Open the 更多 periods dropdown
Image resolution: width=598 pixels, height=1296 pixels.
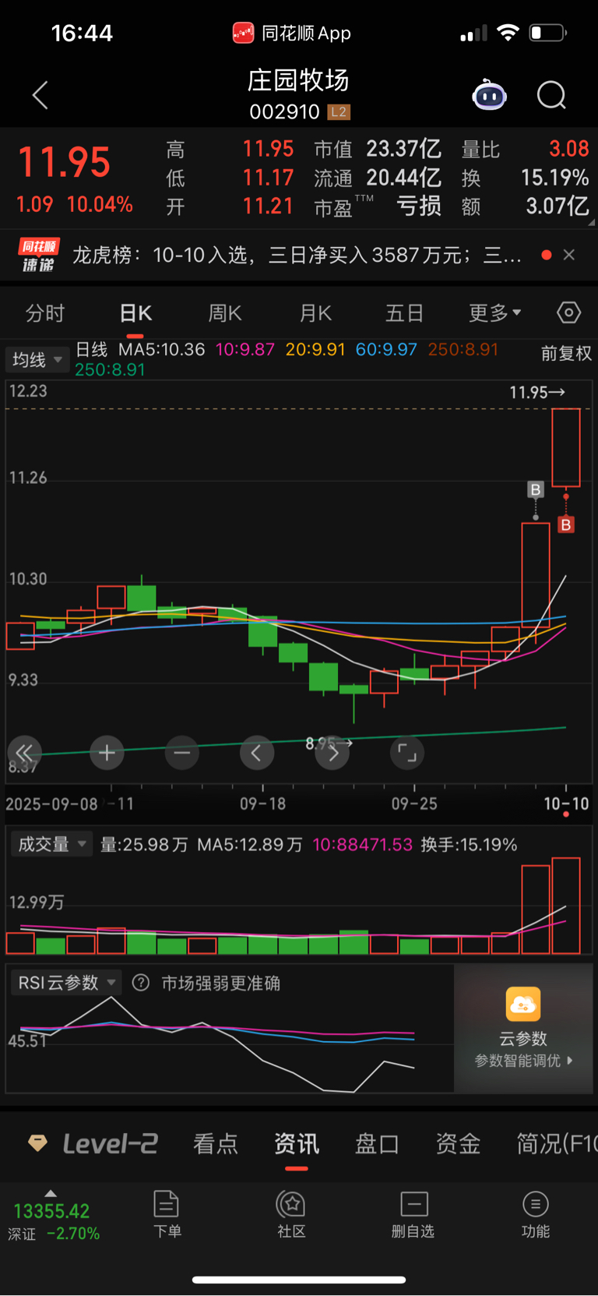(495, 313)
